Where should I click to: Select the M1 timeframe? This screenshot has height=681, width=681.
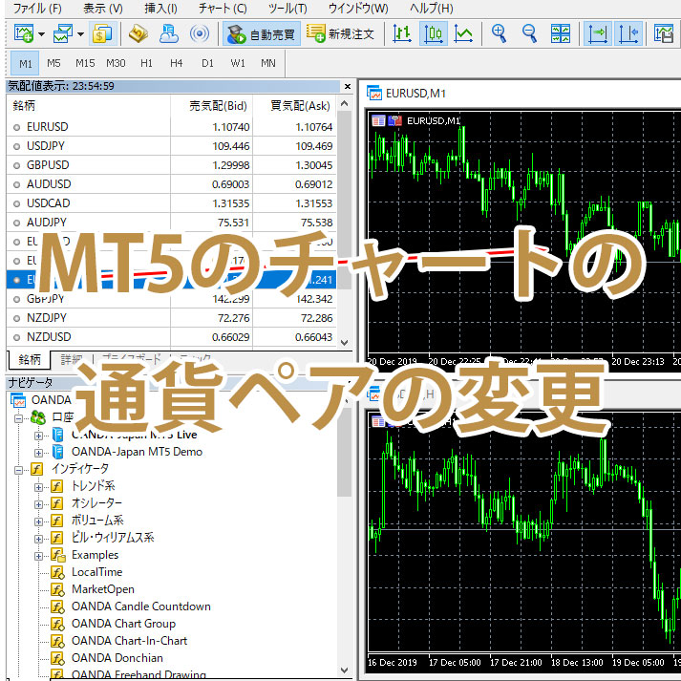tap(25, 64)
